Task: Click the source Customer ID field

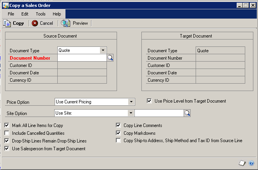Action: tap(82, 65)
